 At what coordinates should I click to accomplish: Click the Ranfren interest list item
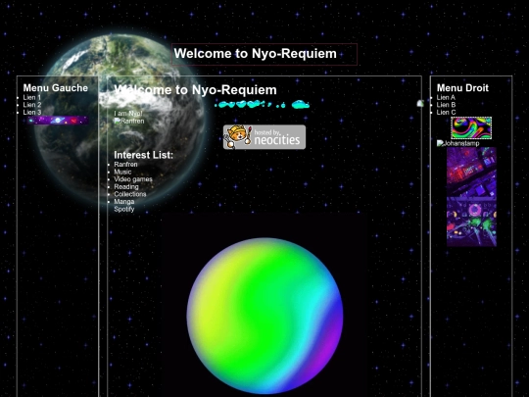125,165
